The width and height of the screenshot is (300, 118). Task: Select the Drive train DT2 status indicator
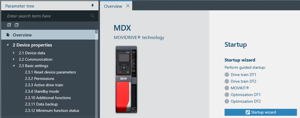point(227,82)
